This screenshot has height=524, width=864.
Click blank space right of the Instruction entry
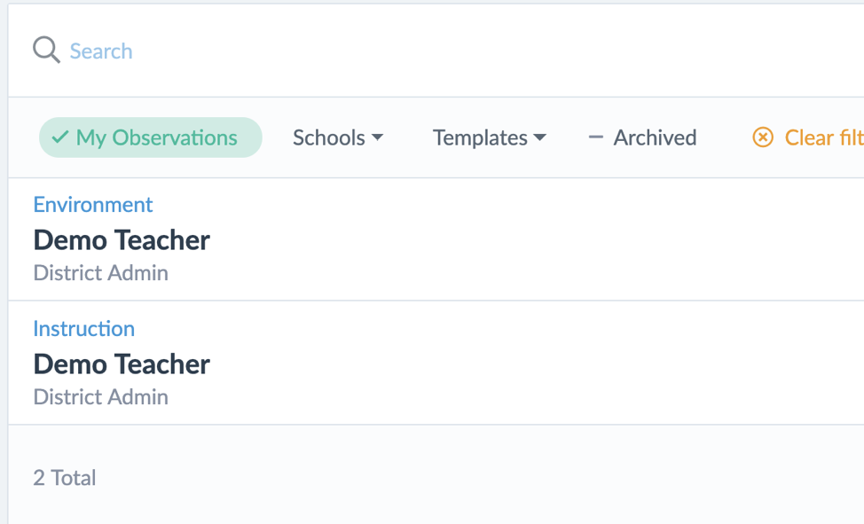(532, 364)
